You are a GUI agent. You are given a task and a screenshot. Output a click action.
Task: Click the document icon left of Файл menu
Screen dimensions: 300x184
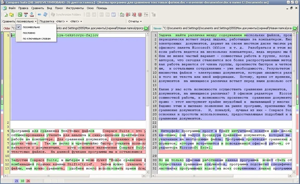pyautogui.click(x=5, y=8)
